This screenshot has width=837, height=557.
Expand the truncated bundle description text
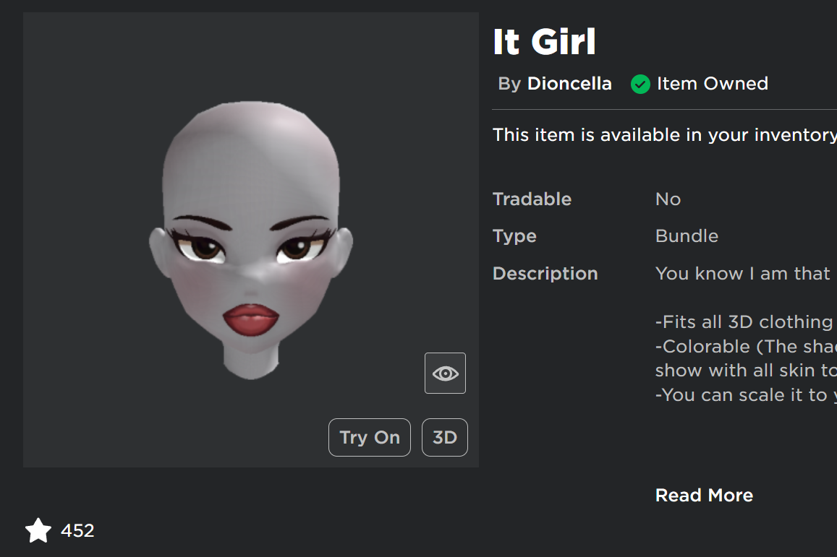tap(703, 495)
